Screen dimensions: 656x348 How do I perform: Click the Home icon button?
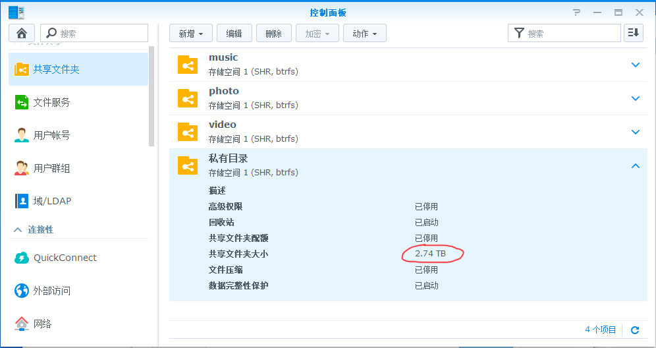click(x=22, y=33)
